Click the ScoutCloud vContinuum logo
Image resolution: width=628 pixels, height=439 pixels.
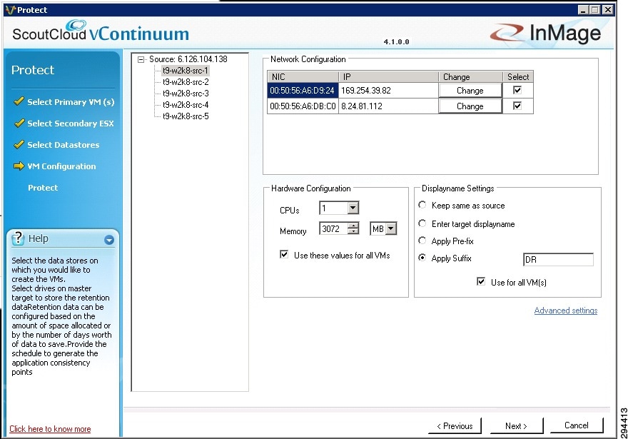click(x=101, y=31)
